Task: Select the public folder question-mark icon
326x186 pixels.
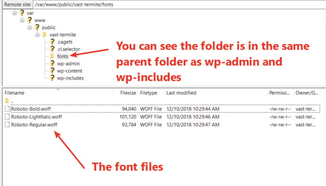Action: (37, 27)
